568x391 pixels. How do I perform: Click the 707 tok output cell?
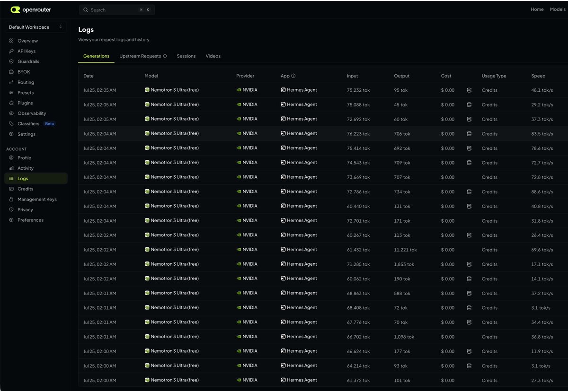[x=402, y=177]
